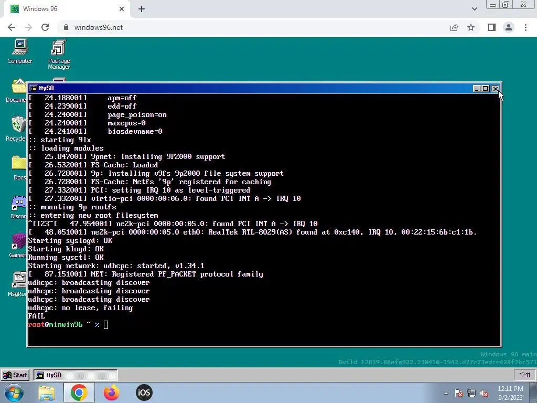Screen dimensions: 537x403
Task: Show hidden system tray icons
Action: pos(446,393)
